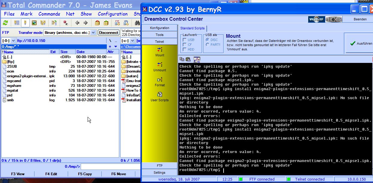Click the unpack files icon
Viewport: 373px width, 183px height.
(x=106, y=23)
